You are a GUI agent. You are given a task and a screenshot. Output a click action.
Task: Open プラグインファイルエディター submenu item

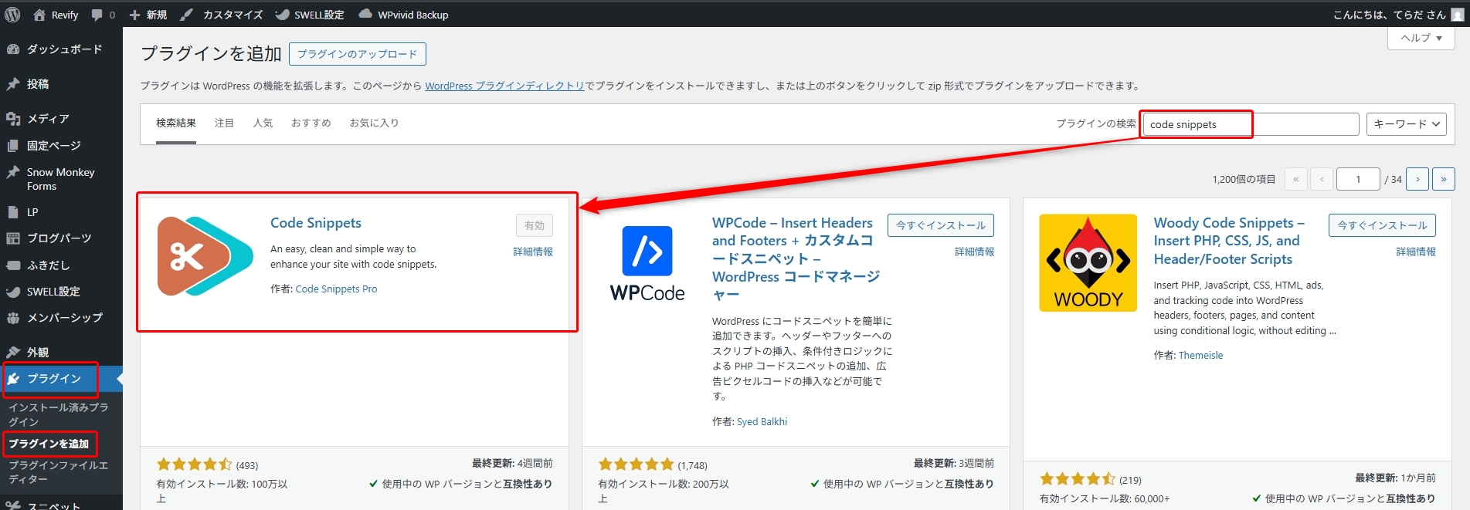pyautogui.click(x=59, y=472)
